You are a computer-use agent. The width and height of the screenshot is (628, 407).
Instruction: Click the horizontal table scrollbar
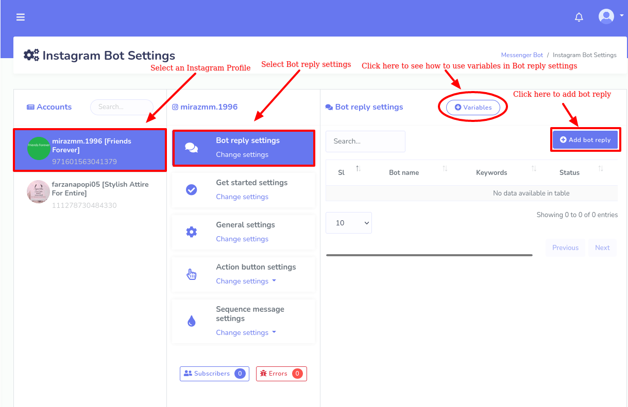click(429, 255)
